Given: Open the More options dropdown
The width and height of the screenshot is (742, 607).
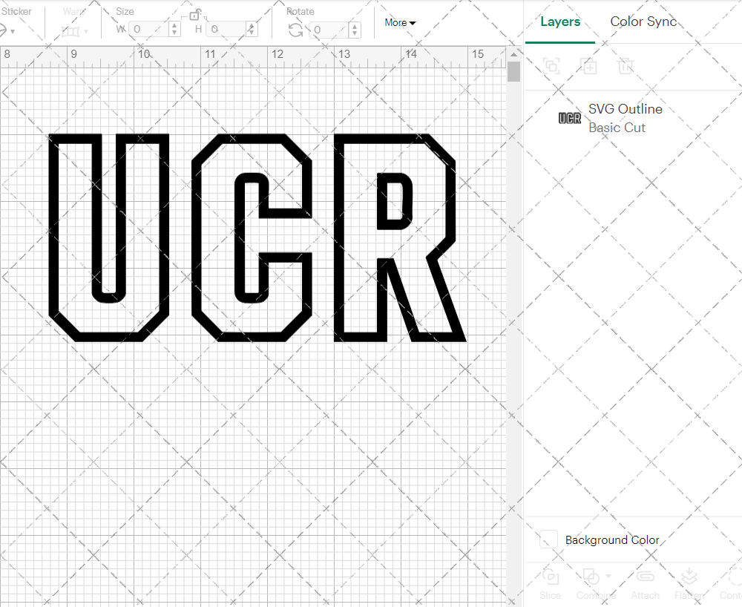Looking at the screenshot, I should (x=399, y=22).
